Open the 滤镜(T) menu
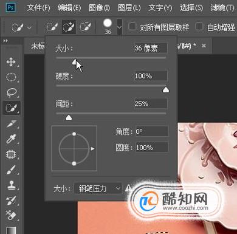The height and width of the screenshot is (234, 237). [x=222, y=8]
